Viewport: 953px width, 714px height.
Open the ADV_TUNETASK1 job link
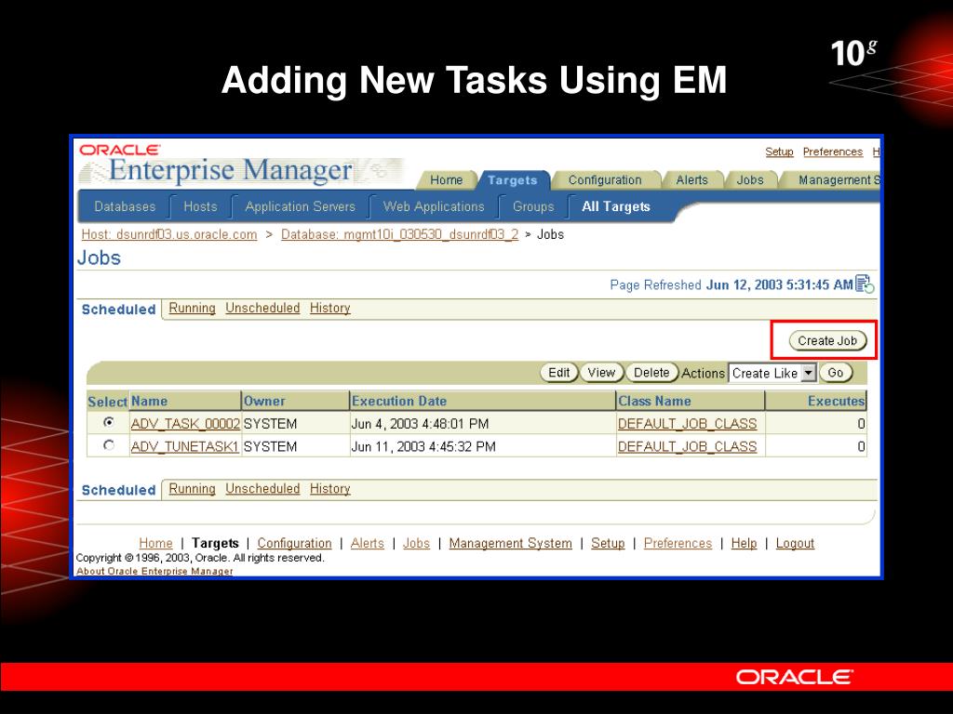coord(185,447)
